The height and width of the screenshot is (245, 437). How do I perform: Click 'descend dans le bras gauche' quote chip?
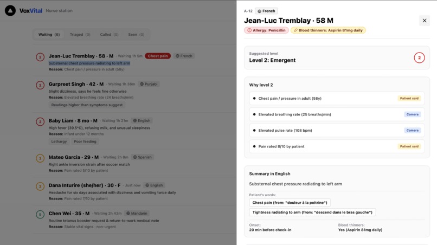pos(312,212)
